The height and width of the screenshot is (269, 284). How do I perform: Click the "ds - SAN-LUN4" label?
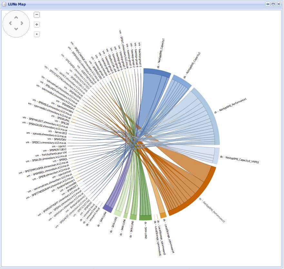(x=102, y=219)
